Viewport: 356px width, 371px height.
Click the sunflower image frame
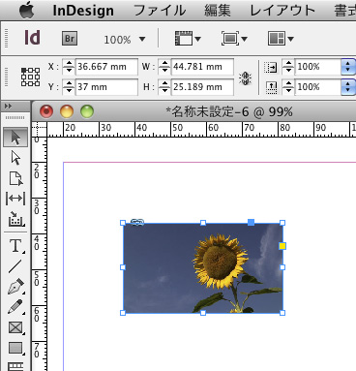203,267
